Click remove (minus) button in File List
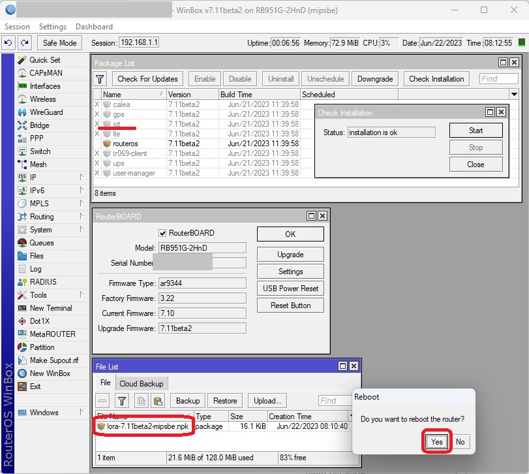 (102, 401)
